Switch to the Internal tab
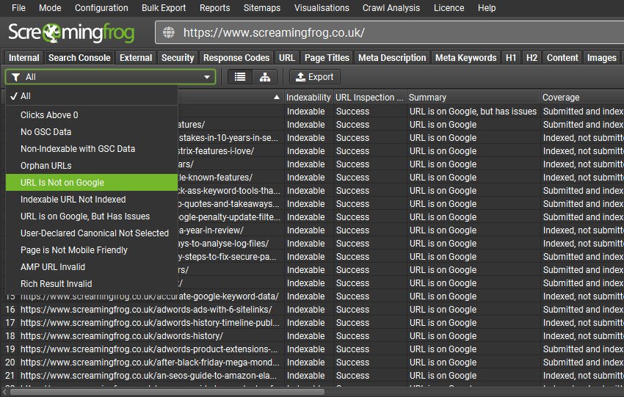The height and width of the screenshot is (397, 624). (24, 58)
